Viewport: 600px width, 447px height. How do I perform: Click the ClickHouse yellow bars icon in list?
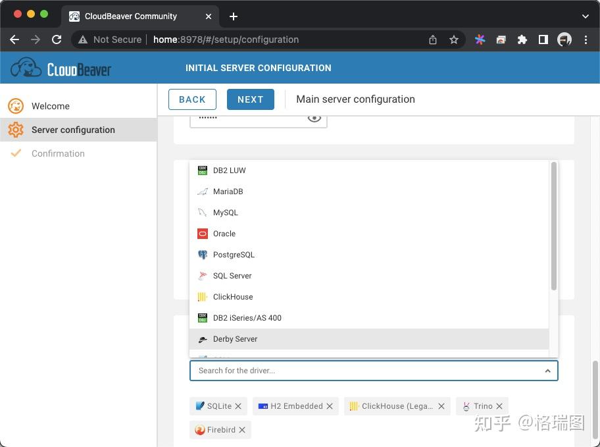pyautogui.click(x=203, y=297)
